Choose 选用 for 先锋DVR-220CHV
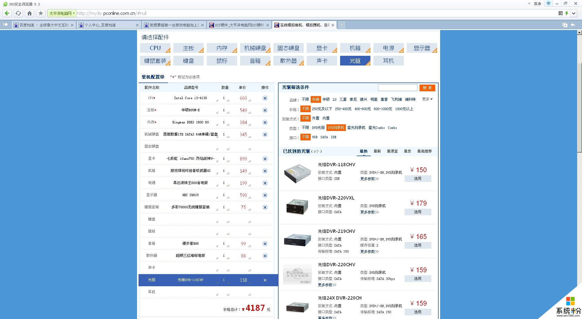The width and height of the screenshot is (582, 319). pyautogui.click(x=418, y=279)
